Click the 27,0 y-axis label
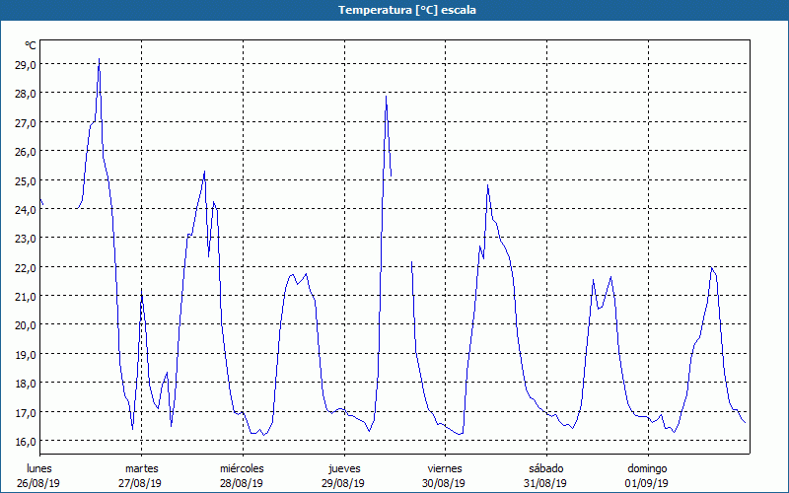Screen dimensions: 789x493 (x=24, y=122)
